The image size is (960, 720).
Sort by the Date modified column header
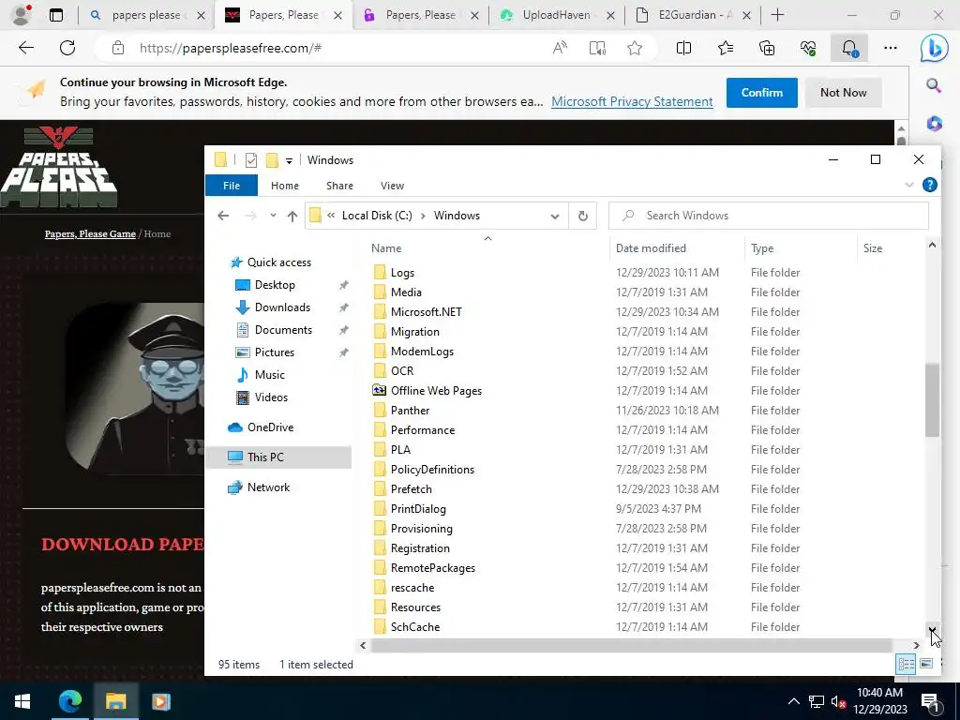(x=651, y=247)
